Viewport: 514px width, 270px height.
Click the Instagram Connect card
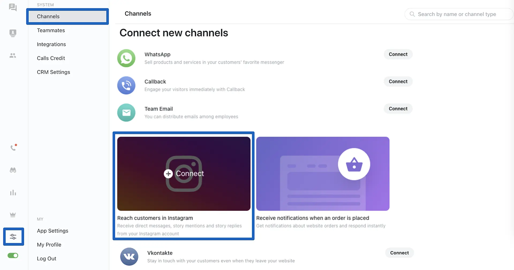click(184, 174)
